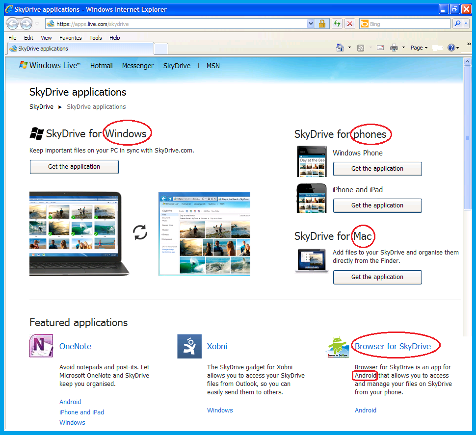
Task: Click the sync arrows icon between images
Action: pos(140,232)
